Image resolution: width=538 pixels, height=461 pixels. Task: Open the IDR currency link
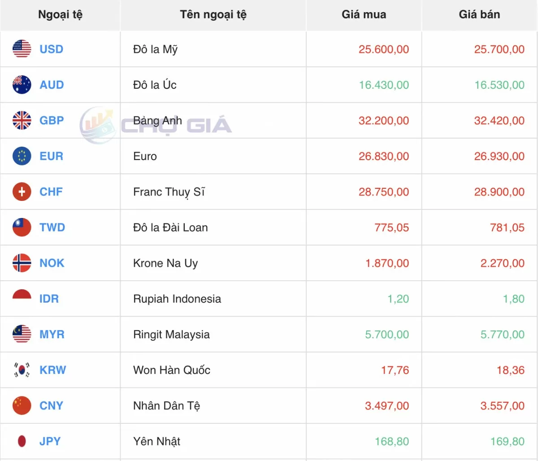coord(49,299)
